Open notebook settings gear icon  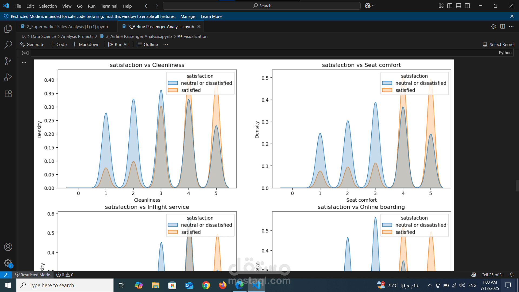point(494,26)
